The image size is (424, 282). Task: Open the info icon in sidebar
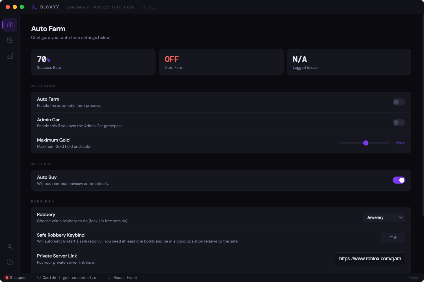(10, 262)
